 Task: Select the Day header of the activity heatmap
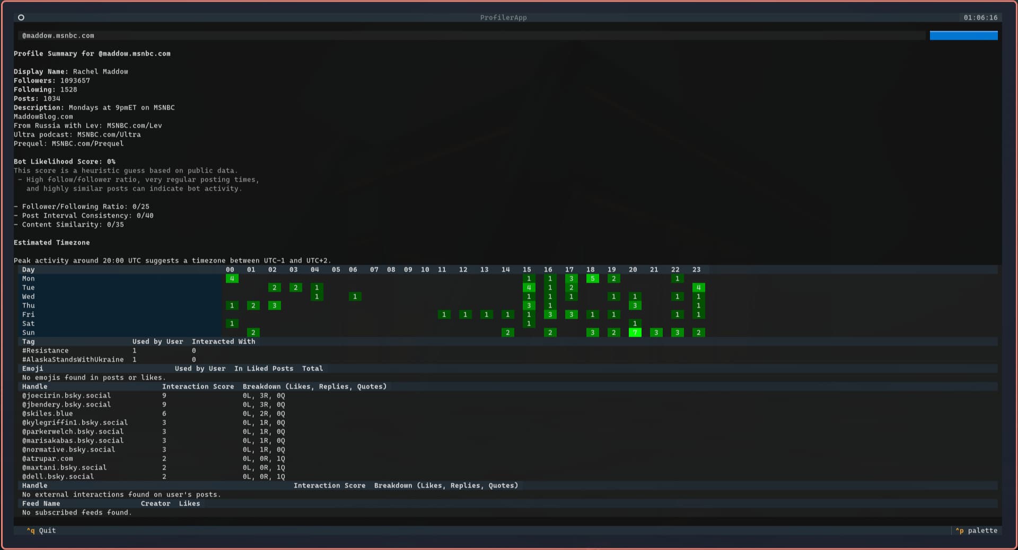[x=28, y=269]
